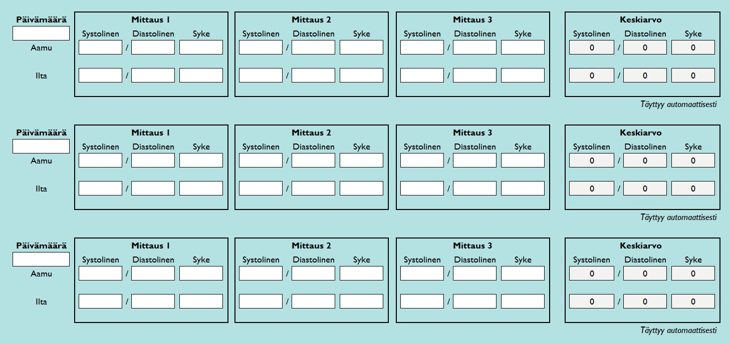Click the Päivämäärä date field in the middle section

(x=41, y=146)
